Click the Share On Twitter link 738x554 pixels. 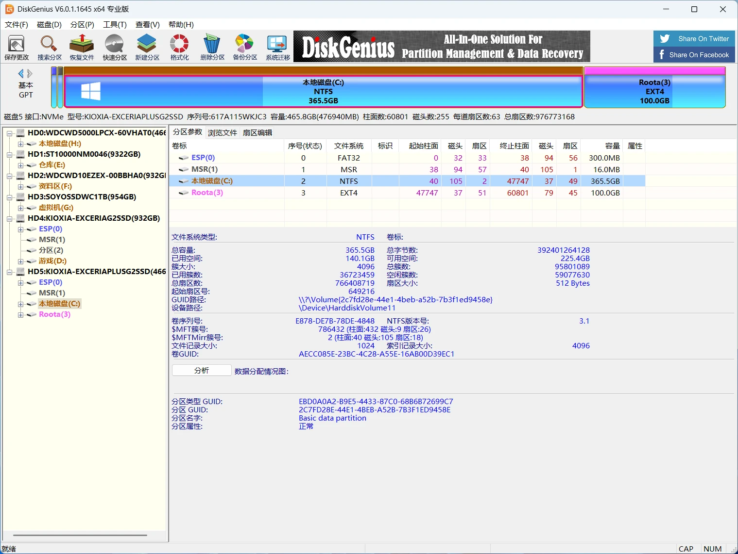pyautogui.click(x=694, y=39)
